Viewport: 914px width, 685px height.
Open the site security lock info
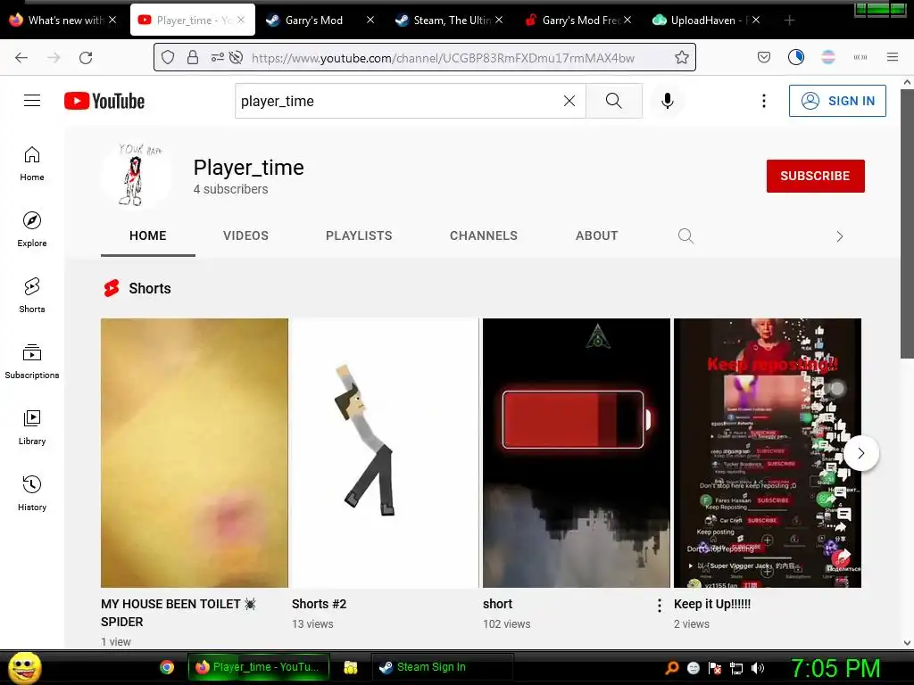pyautogui.click(x=193, y=57)
